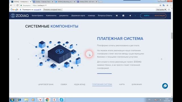
Task: Click the Windows Start orb
Action: pos(12,100)
